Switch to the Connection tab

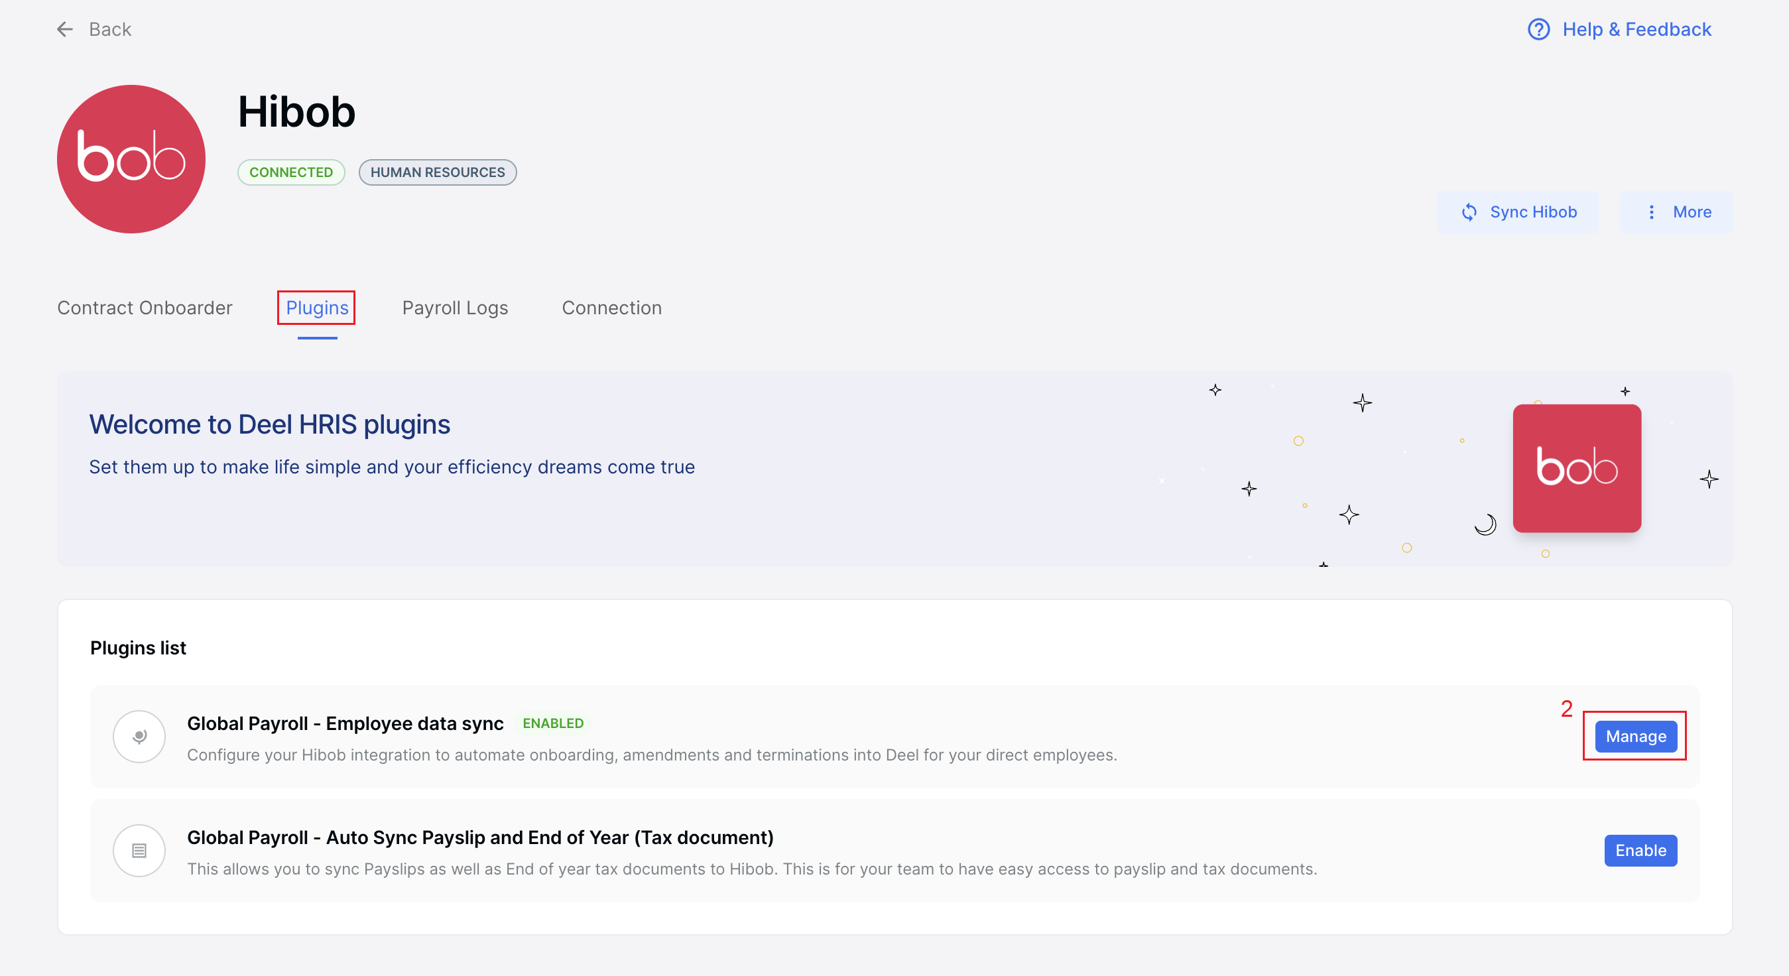pos(612,308)
